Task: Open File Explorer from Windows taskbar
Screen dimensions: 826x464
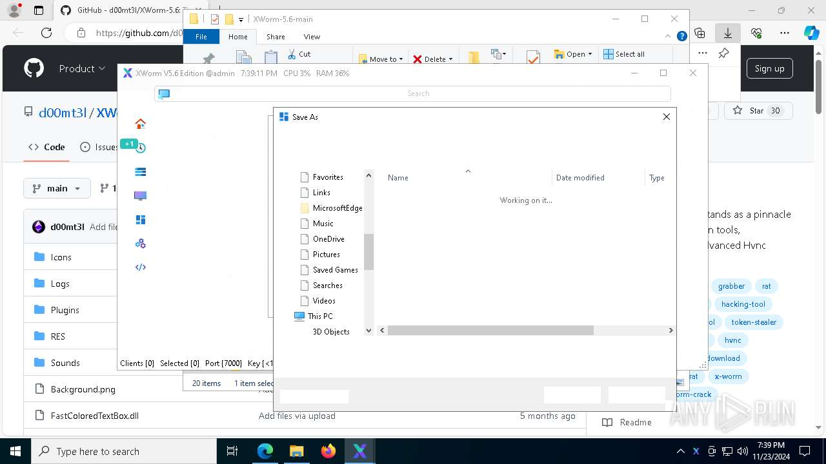Action: tap(297, 451)
